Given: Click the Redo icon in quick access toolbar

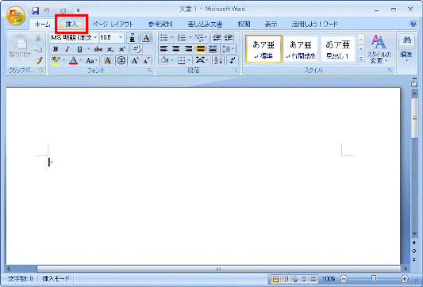Looking at the screenshot, I should (63, 11).
